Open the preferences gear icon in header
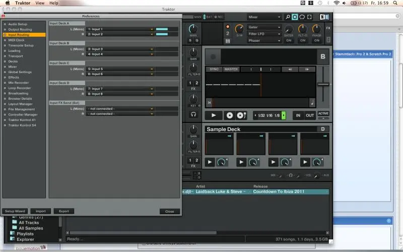This screenshot has height=252, width=403. [x=295, y=17]
